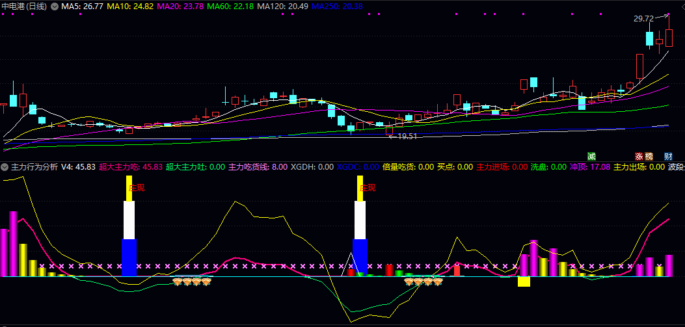Screen dimensions: 685x327
Task: Expand the 主力行为分析 indicator options arrow
Action: pos(5,167)
